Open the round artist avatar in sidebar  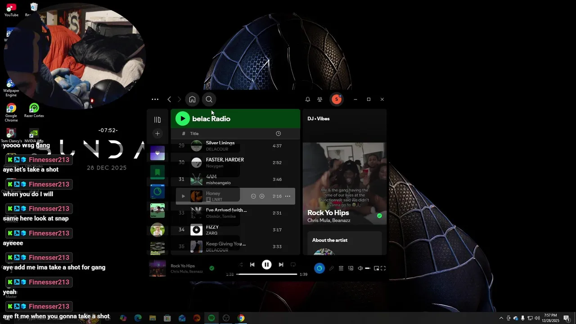[157, 229]
